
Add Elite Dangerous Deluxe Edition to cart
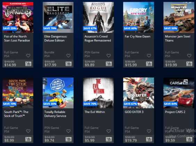(x=68, y=64)
